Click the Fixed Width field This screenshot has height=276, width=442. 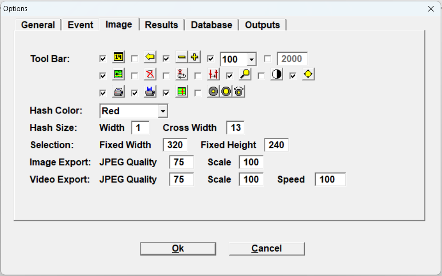tap(175, 145)
